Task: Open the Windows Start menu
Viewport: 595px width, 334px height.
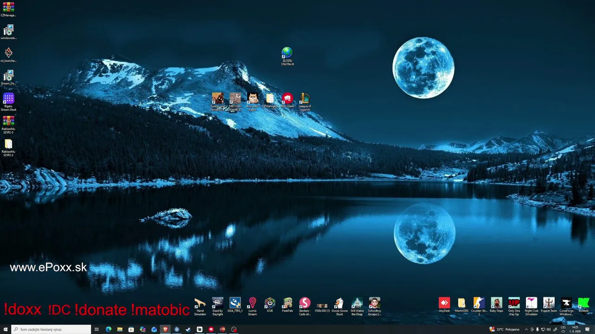Action: tap(6, 329)
